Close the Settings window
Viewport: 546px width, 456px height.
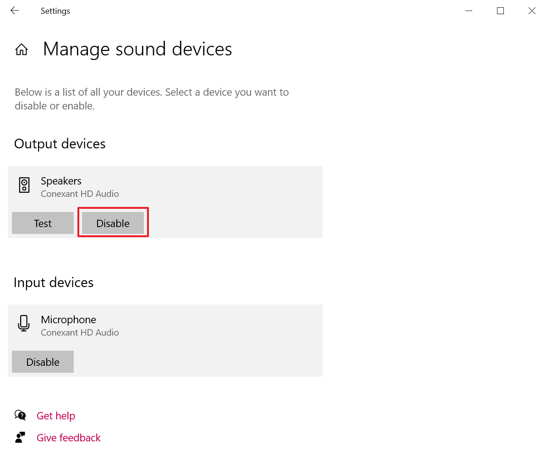pyautogui.click(x=532, y=11)
